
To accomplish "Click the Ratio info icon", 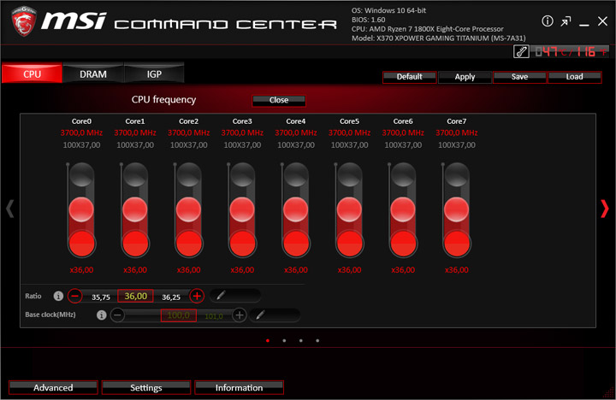I will point(58,296).
